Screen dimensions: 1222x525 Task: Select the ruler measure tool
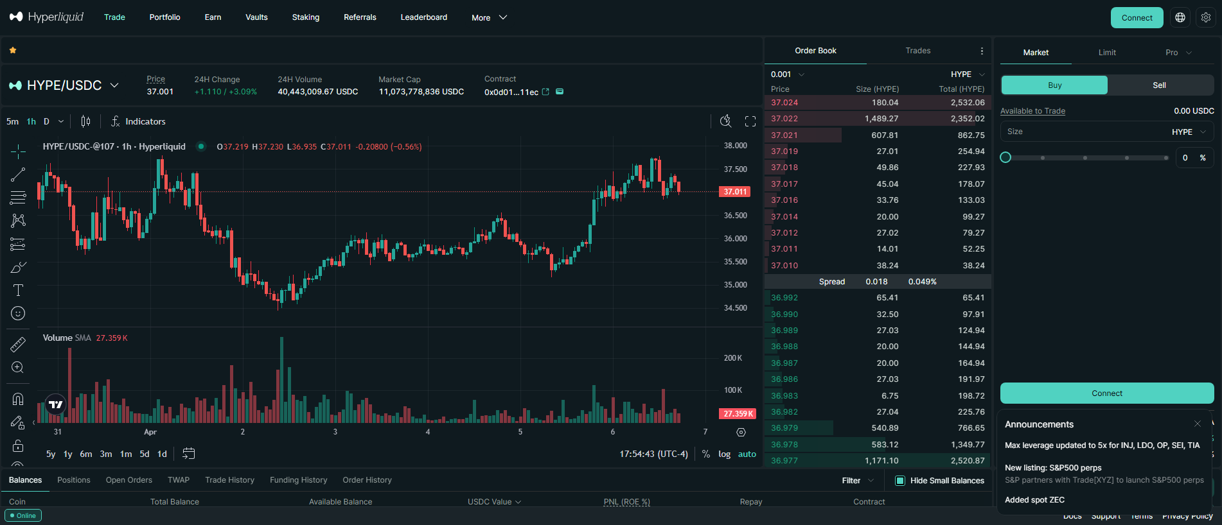pyautogui.click(x=18, y=345)
